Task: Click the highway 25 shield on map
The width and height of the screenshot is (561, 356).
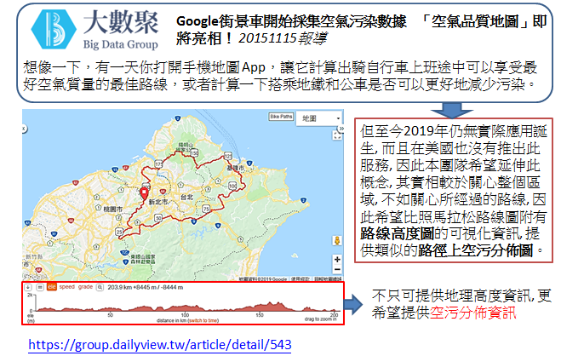Action: click(119, 232)
